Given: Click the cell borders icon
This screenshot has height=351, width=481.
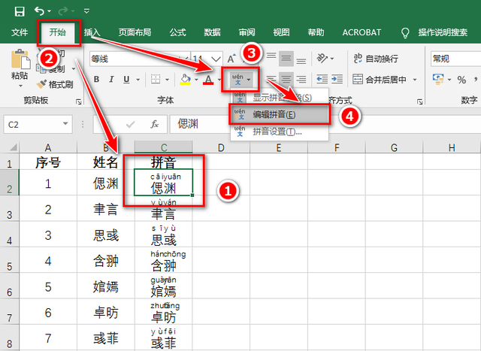Looking at the screenshot, I should point(156,80).
